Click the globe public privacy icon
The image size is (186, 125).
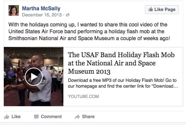coord(67,15)
